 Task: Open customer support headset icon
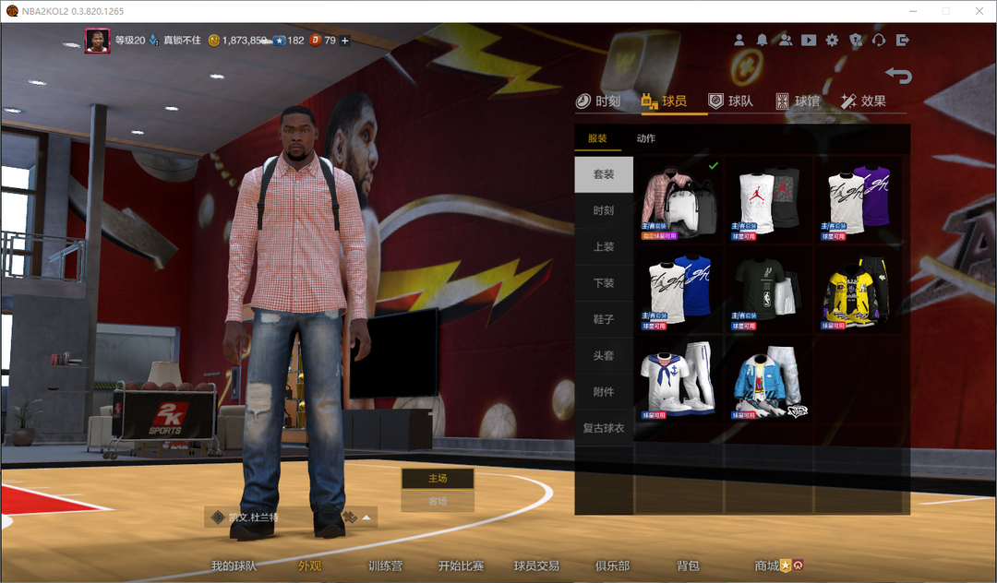(879, 40)
